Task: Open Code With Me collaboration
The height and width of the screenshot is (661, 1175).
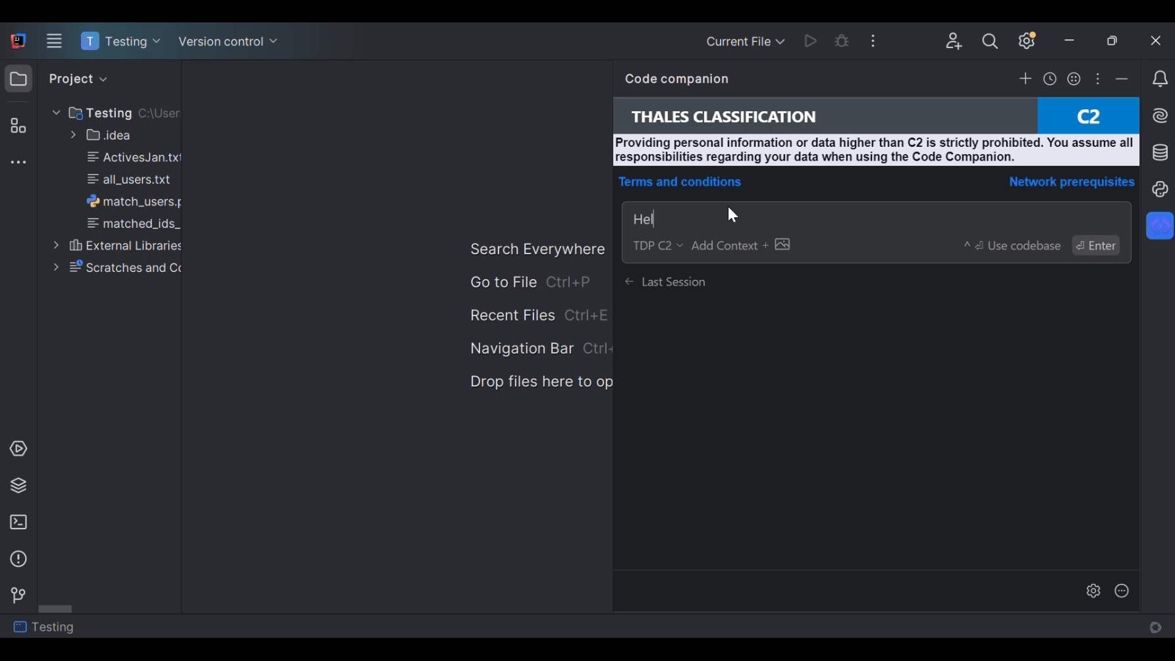Action: pyautogui.click(x=954, y=41)
